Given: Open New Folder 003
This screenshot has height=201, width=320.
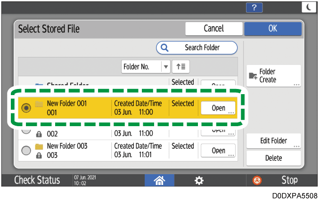Looking at the screenshot, I should 218,150.
